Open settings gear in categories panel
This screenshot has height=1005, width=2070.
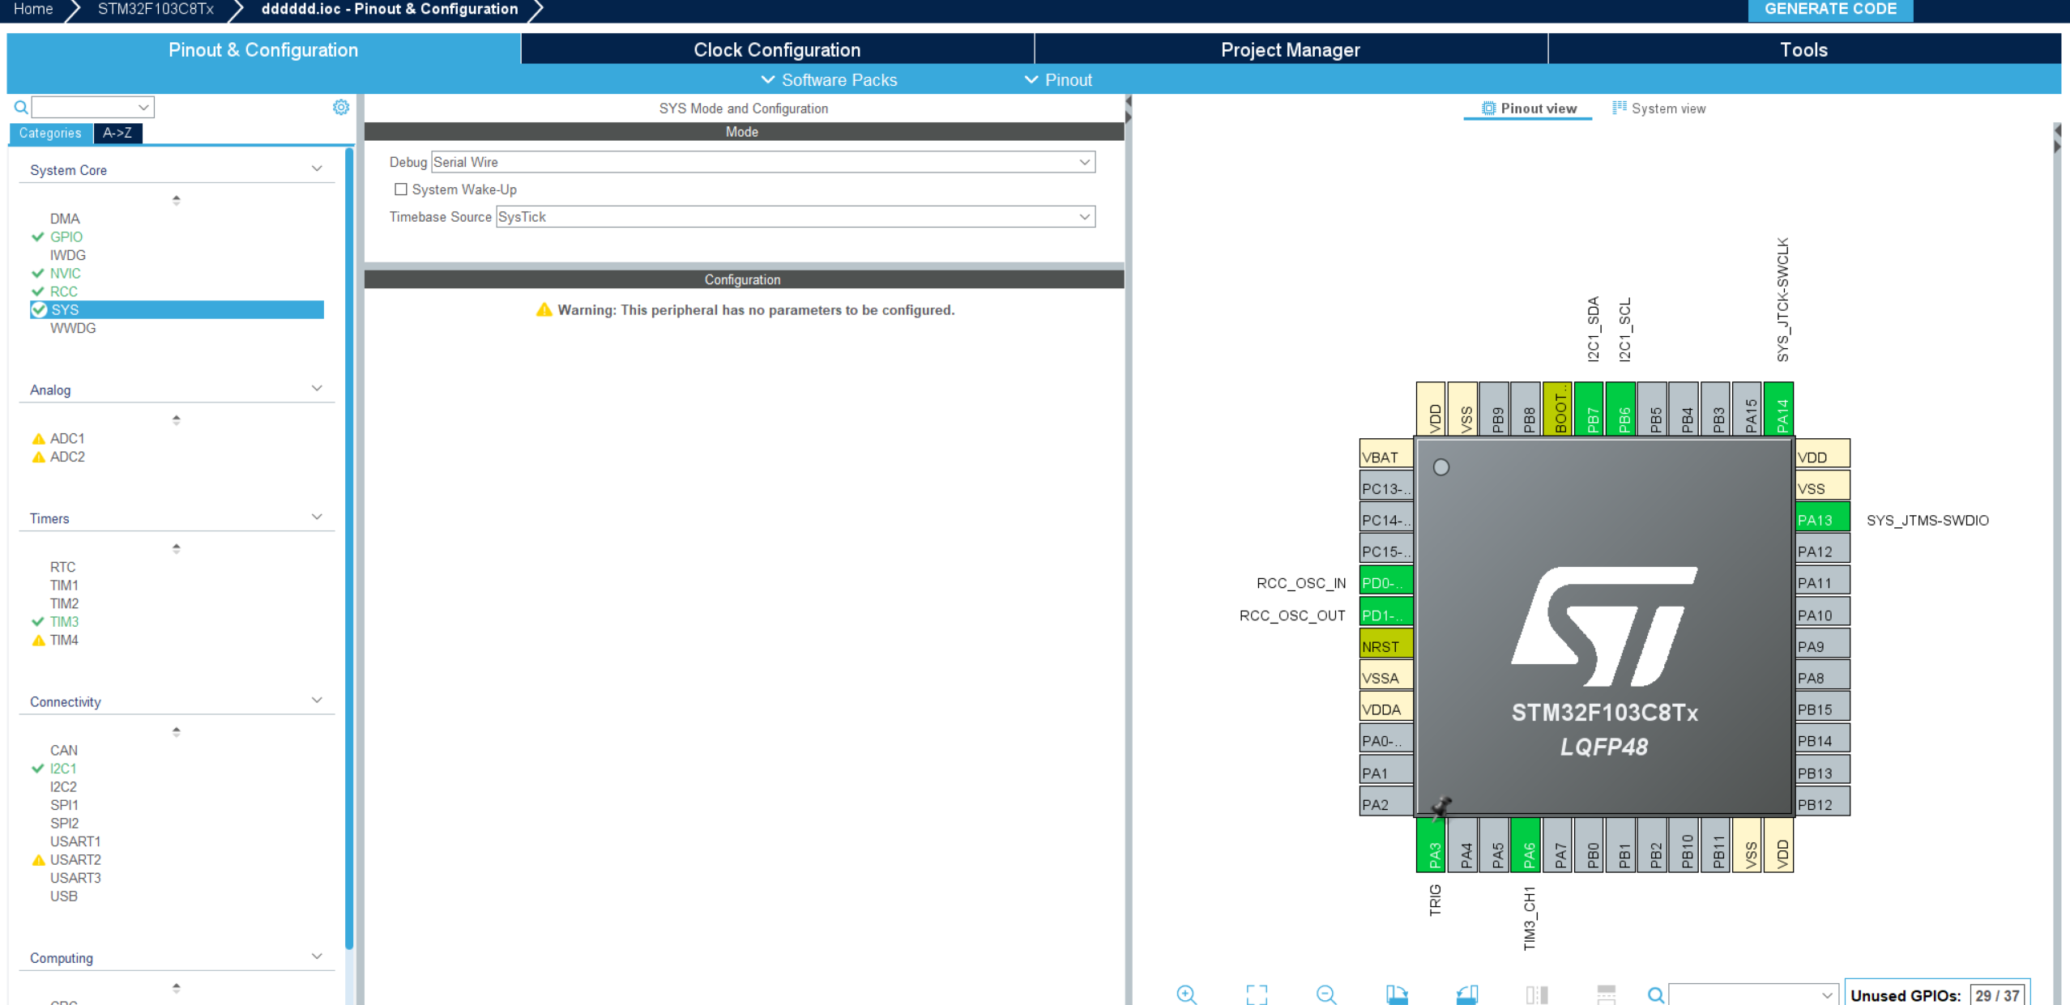341,107
